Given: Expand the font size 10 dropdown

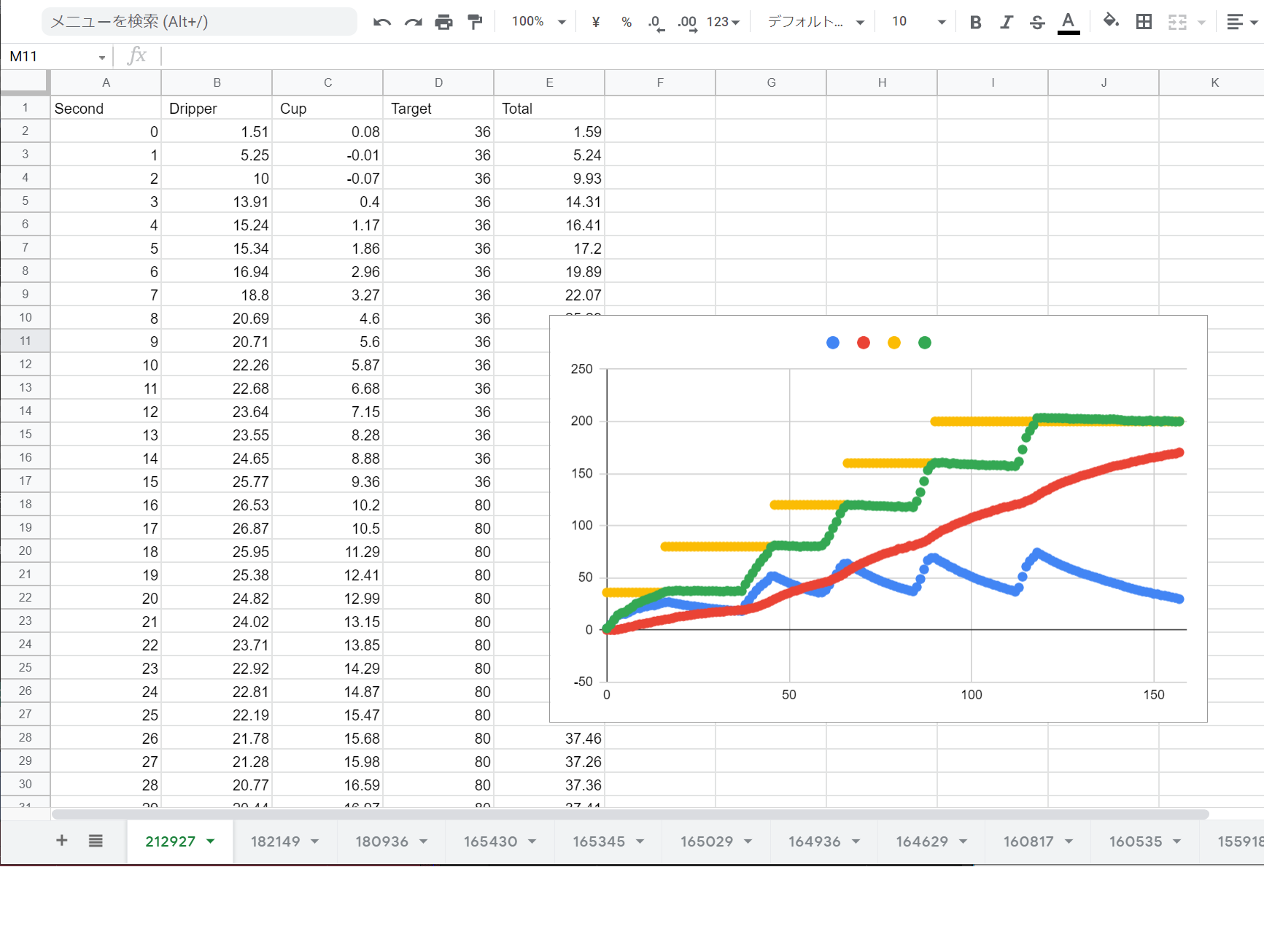Looking at the screenshot, I should pos(918,22).
